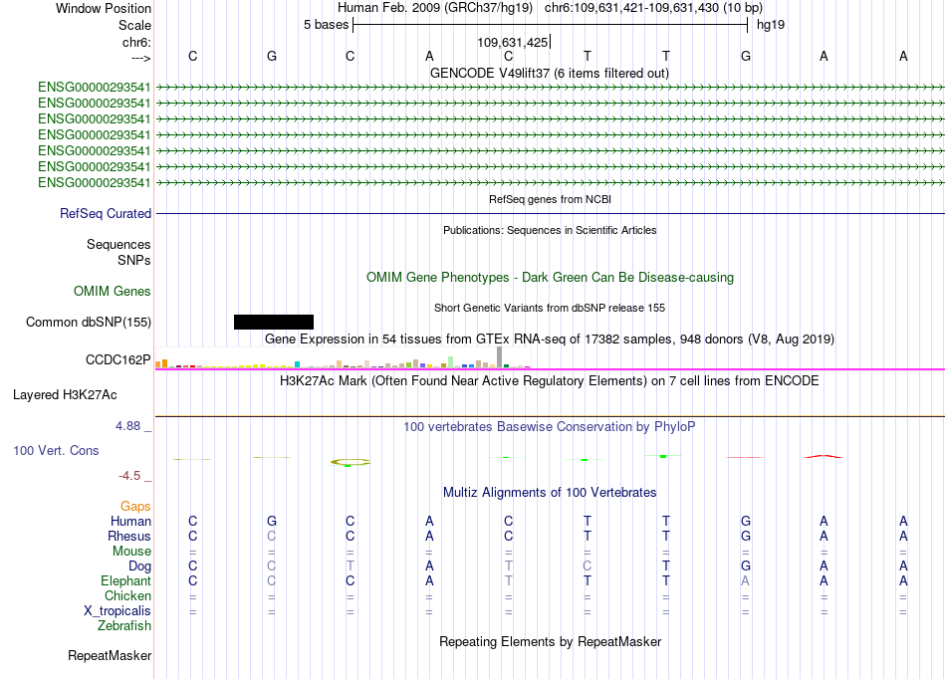Click the Elephant alignment row label
Image resolution: width=946 pixels, height=679 pixels.
click(x=125, y=580)
